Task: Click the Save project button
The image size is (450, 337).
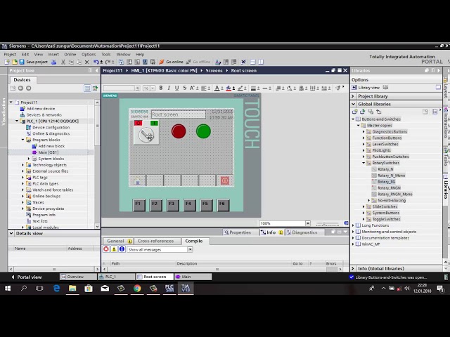Action: pyautogui.click(x=33, y=62)
